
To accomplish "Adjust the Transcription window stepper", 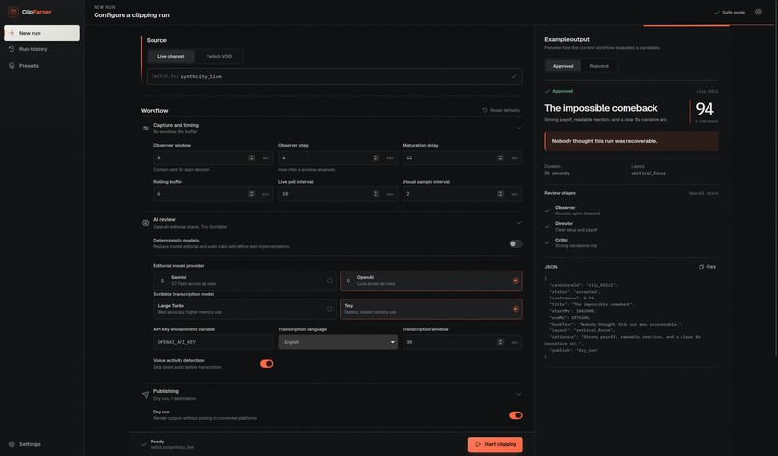I will (500, 342).
